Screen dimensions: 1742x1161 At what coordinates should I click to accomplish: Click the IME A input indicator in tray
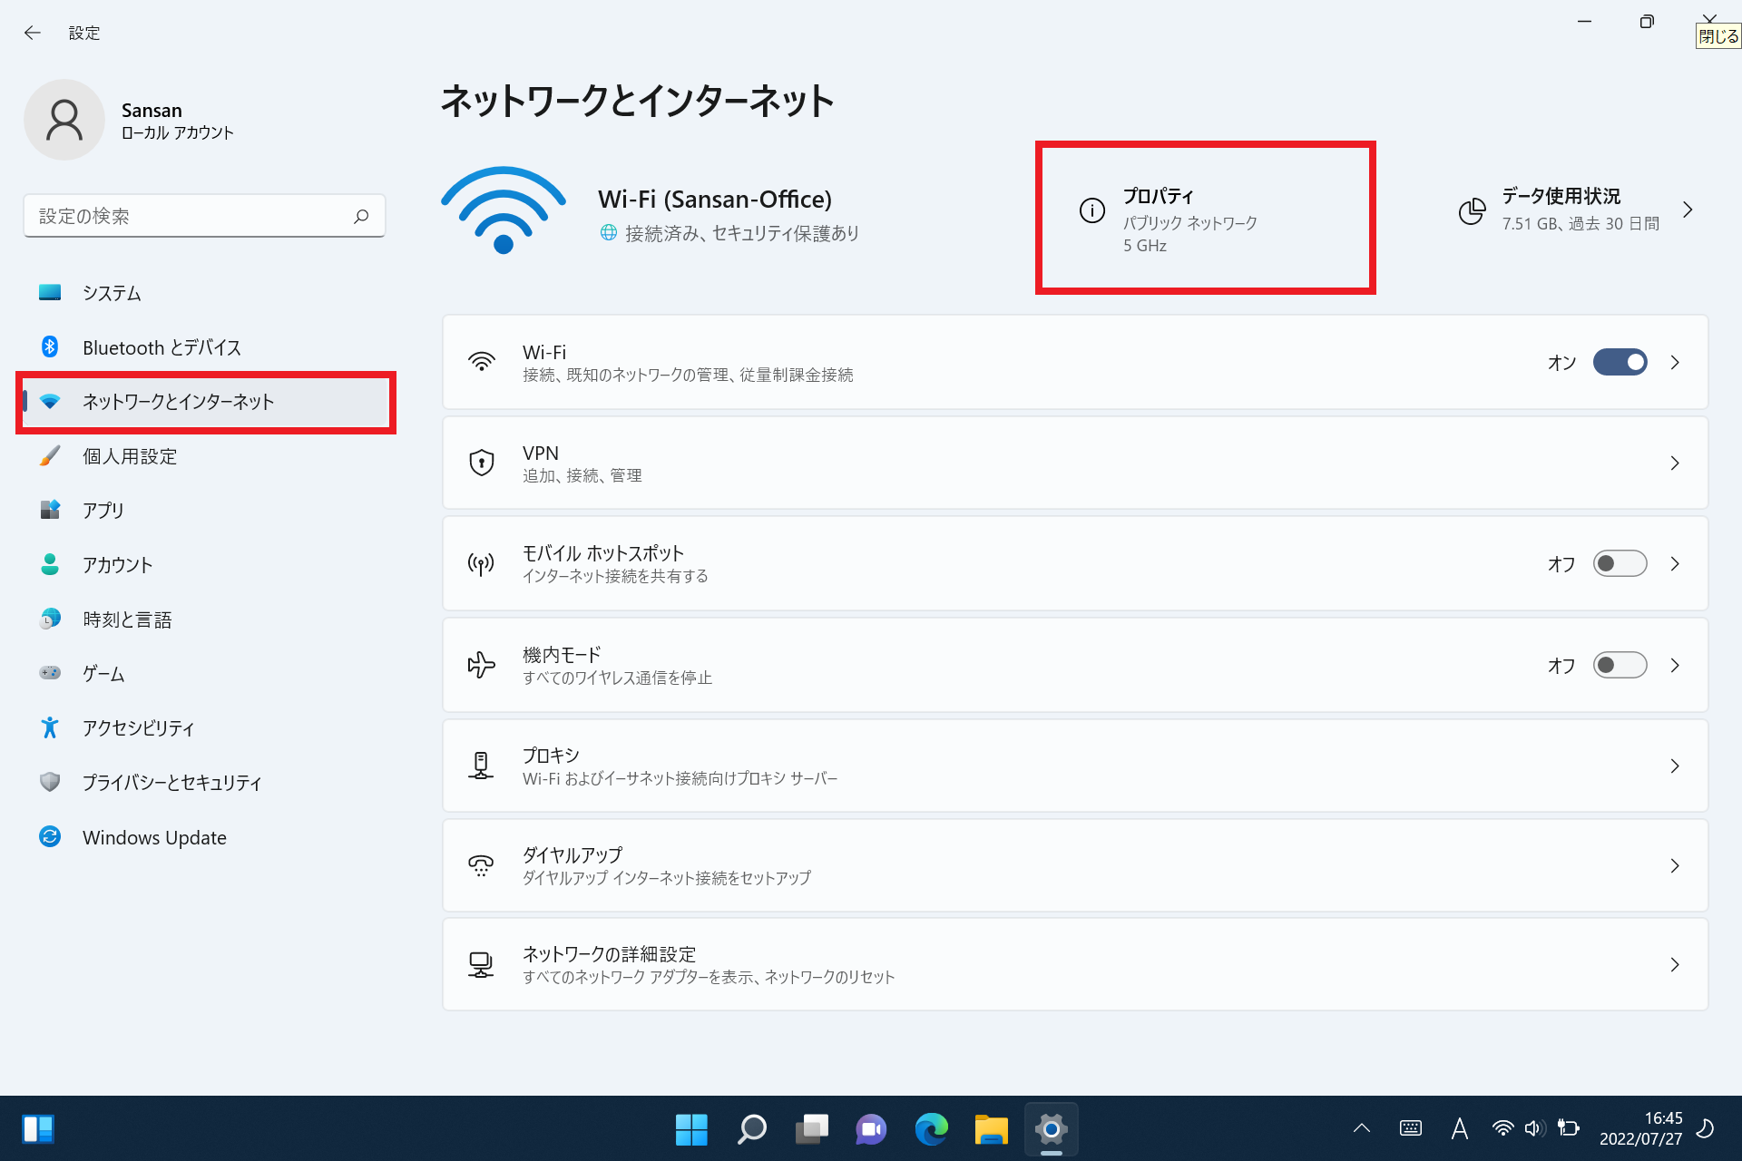1459,1128
